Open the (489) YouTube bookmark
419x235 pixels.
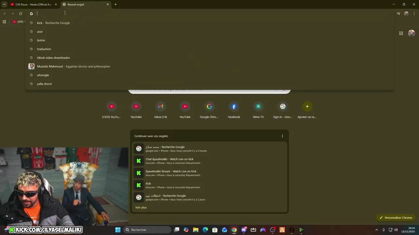point(18,22)
